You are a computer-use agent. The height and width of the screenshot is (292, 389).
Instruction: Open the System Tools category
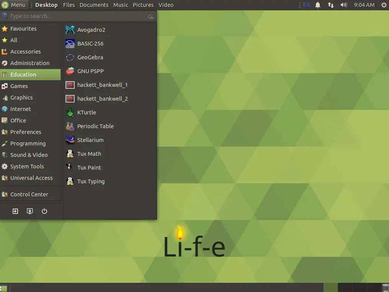pos(30,166)
